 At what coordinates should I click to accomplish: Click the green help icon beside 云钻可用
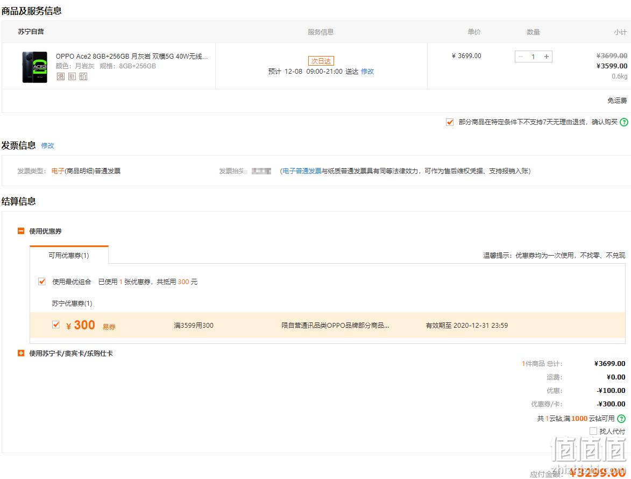pyautogui.click(x=621, y=419)
